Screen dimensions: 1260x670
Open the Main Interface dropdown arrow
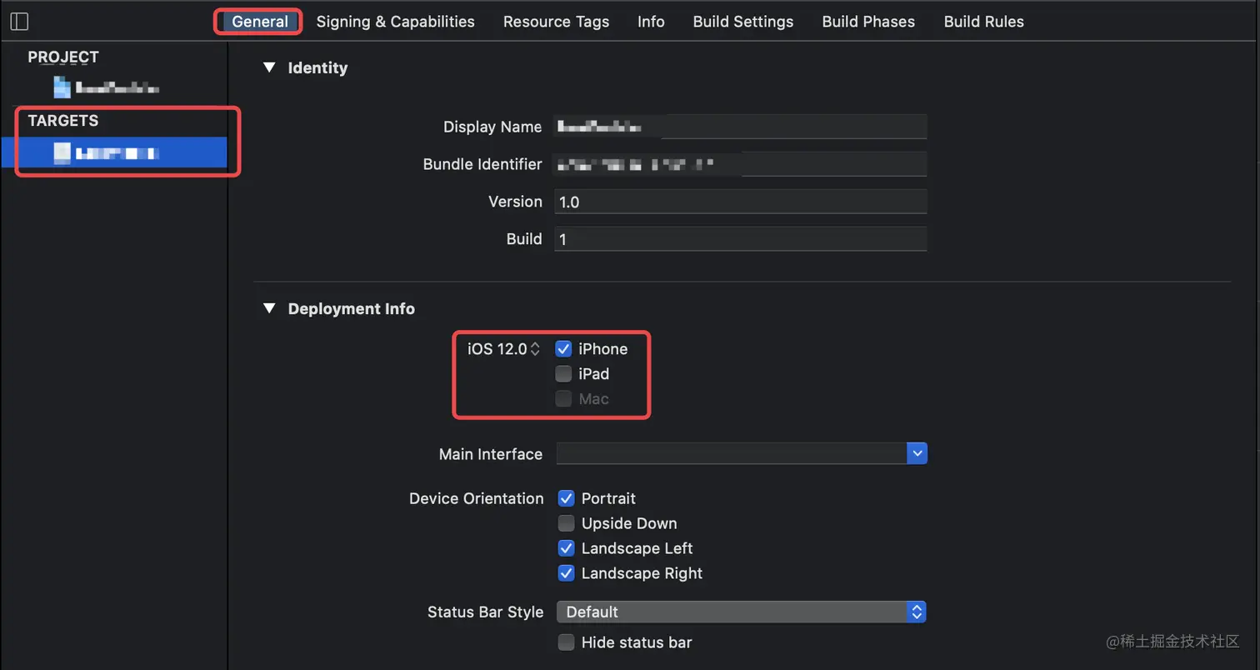tap(917, 454)
